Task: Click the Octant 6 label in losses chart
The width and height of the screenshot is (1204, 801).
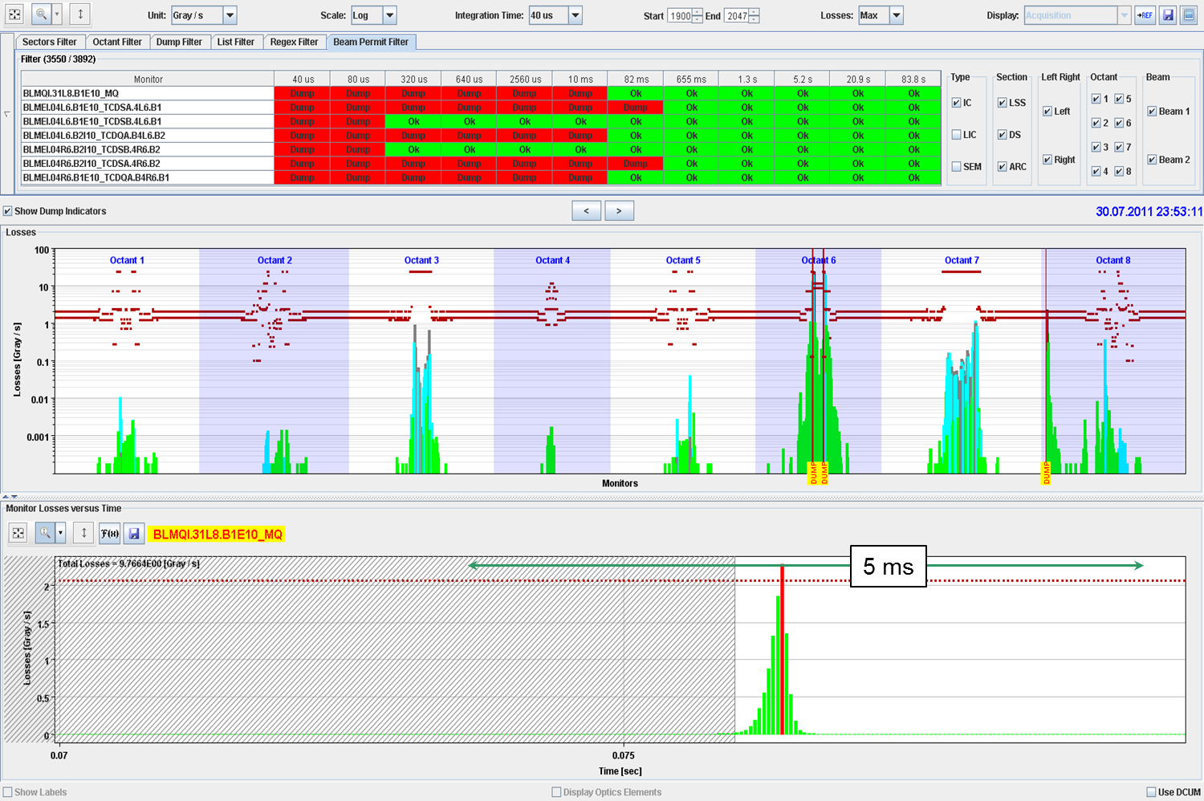Action: pos(819,260)
